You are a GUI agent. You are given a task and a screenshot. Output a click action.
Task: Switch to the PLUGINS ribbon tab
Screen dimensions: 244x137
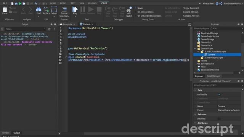(x=92, y=3)
